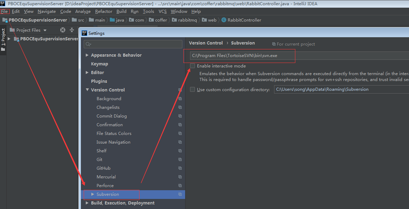Select Issue Navigation settings page
The width and height of the screenshot is (409, 209).
(113, 142)
